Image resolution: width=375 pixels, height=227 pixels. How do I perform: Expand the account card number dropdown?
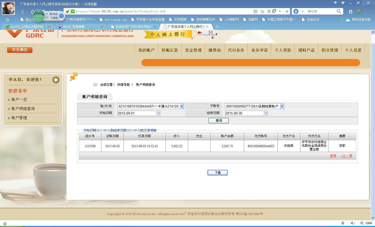tap(182, 106)
